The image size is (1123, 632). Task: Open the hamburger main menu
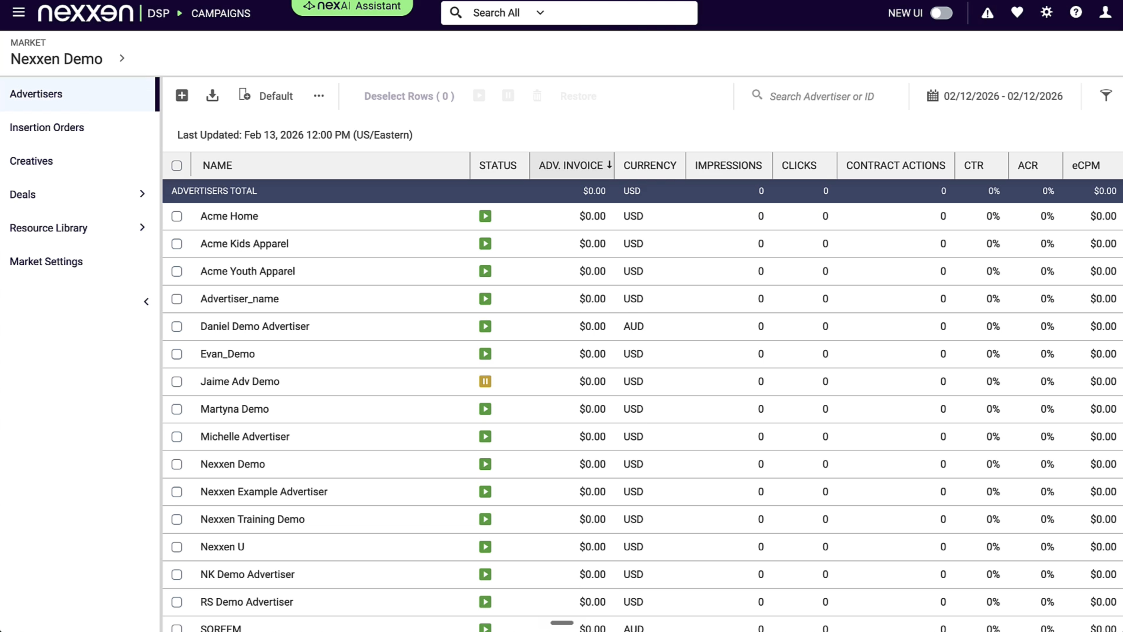pos(18,12)
